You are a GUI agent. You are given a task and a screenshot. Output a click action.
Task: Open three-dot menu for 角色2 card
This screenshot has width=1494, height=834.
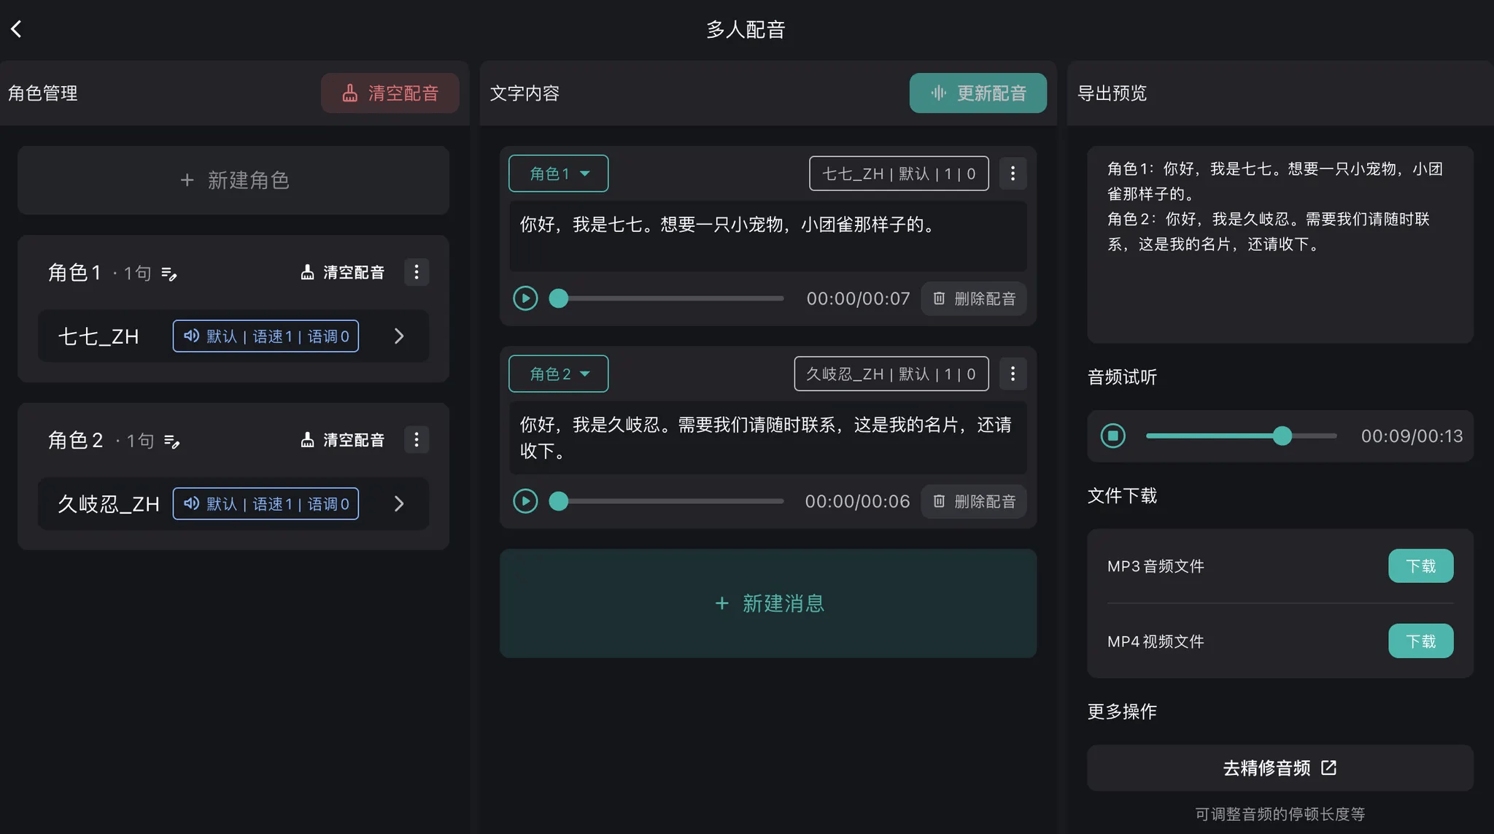coord(417,440)
